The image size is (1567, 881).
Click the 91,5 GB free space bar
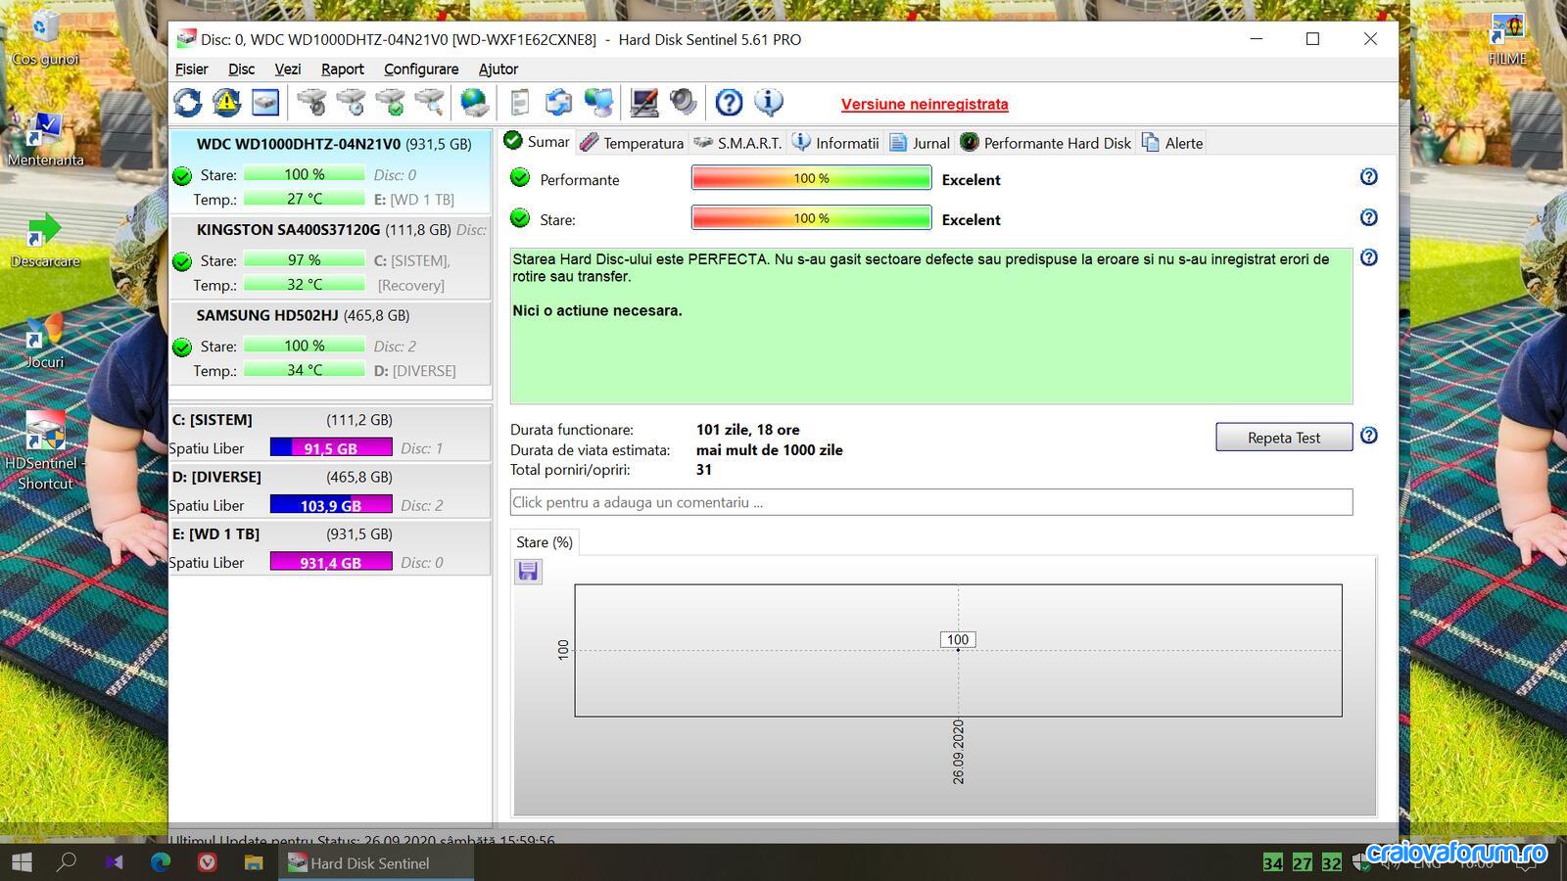[331, 448]
